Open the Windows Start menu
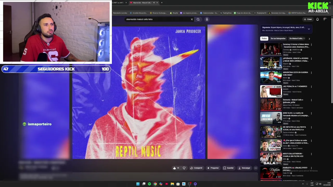 tap(138, 184)
